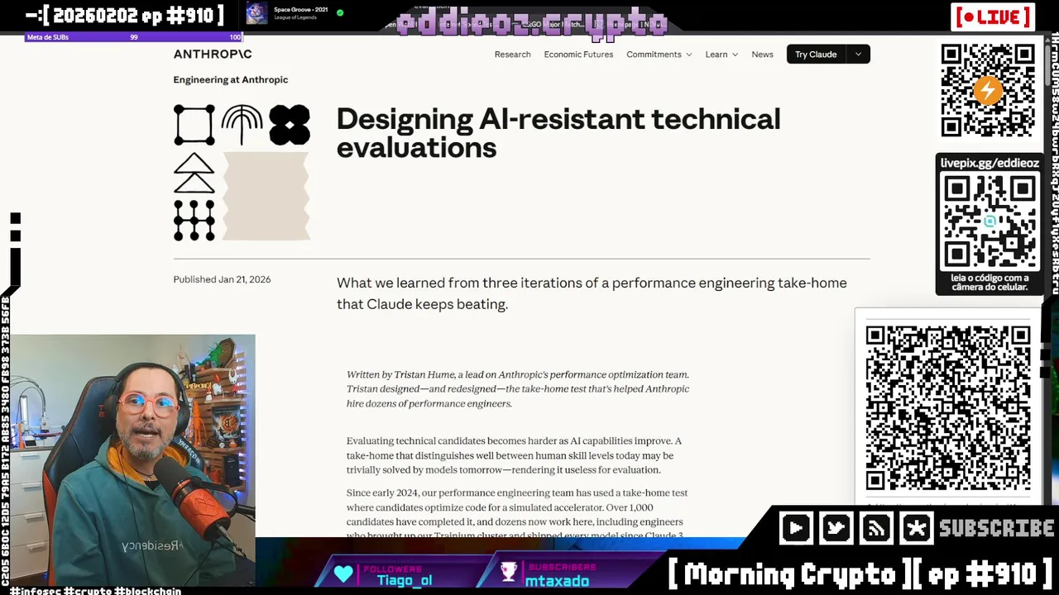Click the stacked triangles article icon
Viewport: 1059px width, 595px height.
[x=194, y=173]
